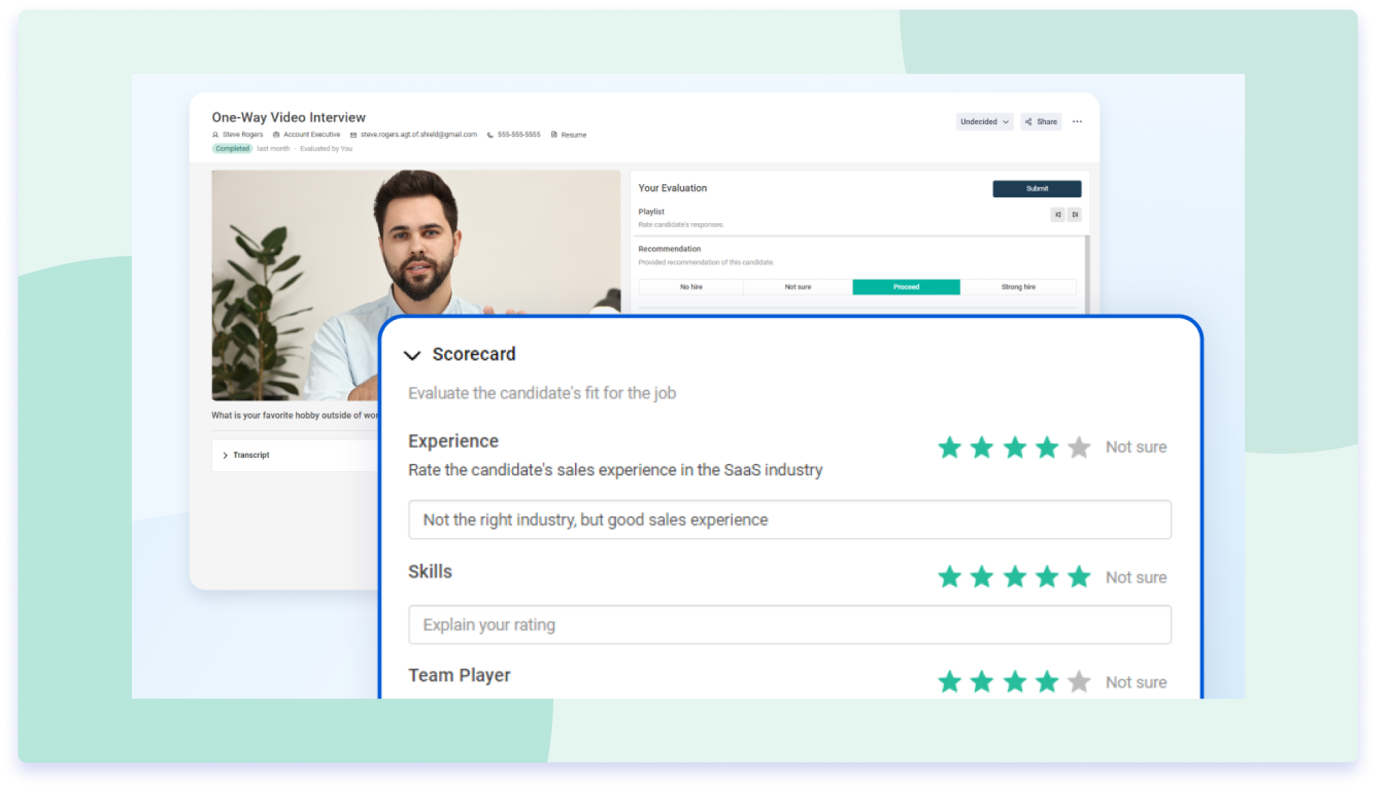Rate Experience four stars
Viewport: 1376px width, 789px height.
[1047, 447]
